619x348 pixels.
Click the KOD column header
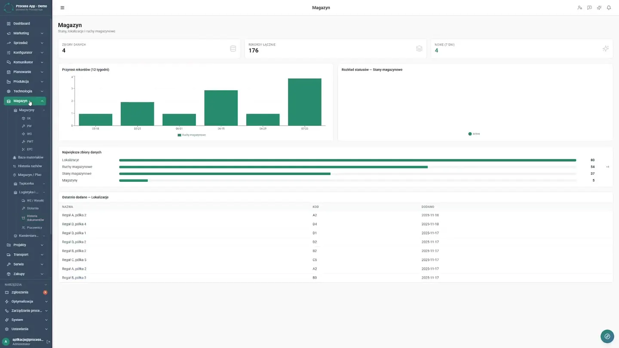(316, 207)
